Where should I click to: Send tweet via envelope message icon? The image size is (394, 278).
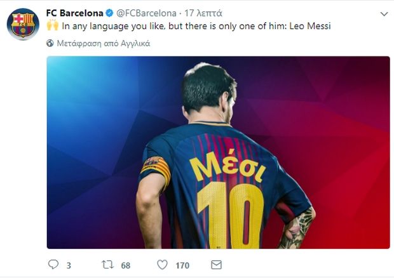[215, 264]
